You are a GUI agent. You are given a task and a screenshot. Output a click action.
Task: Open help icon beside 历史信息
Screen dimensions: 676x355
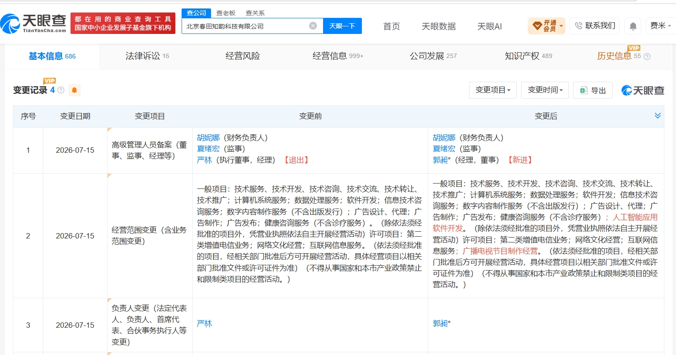[x=647, y=56]
